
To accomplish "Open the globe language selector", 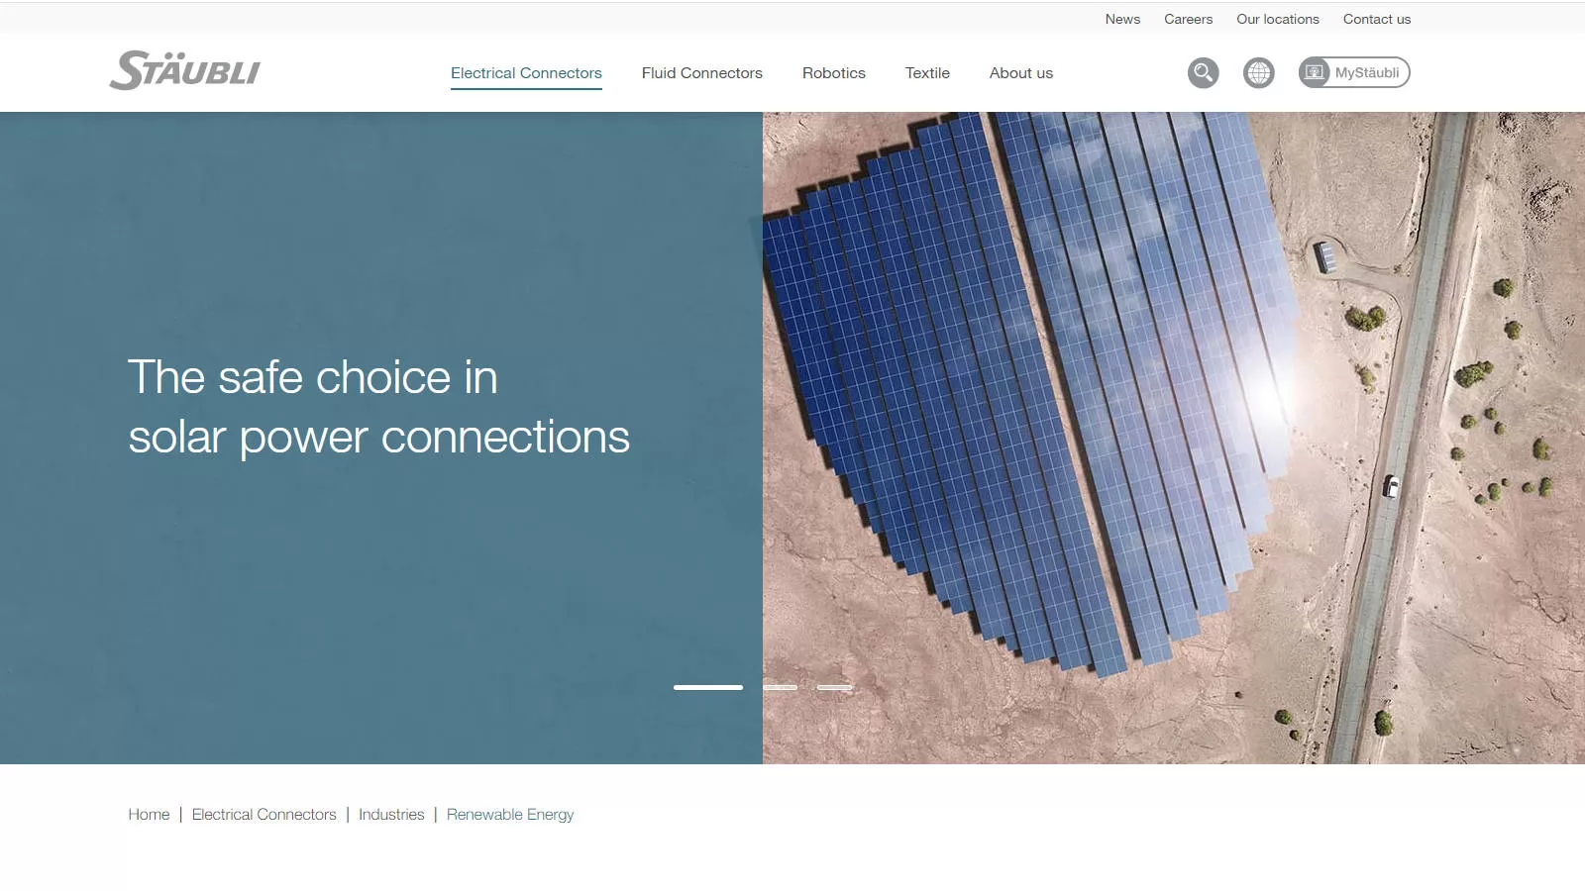I will (x=1258, y=72).
